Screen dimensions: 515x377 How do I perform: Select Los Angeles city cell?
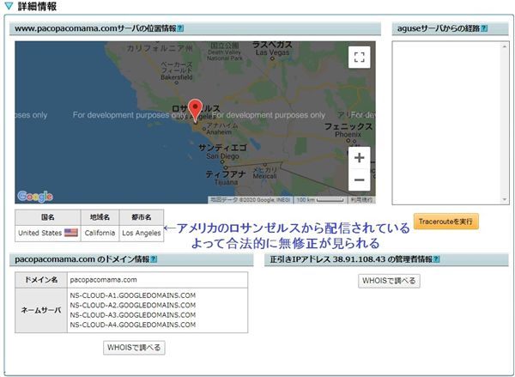point(142,234)
